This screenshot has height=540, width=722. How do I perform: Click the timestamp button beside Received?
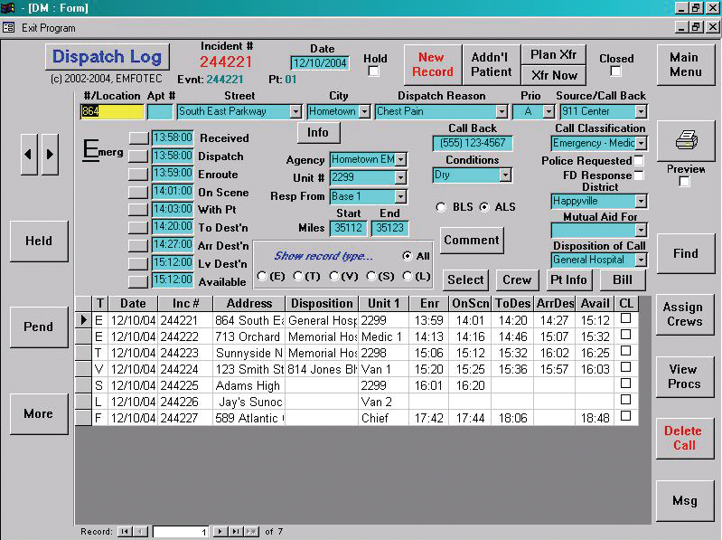click(x=137, y=137)
